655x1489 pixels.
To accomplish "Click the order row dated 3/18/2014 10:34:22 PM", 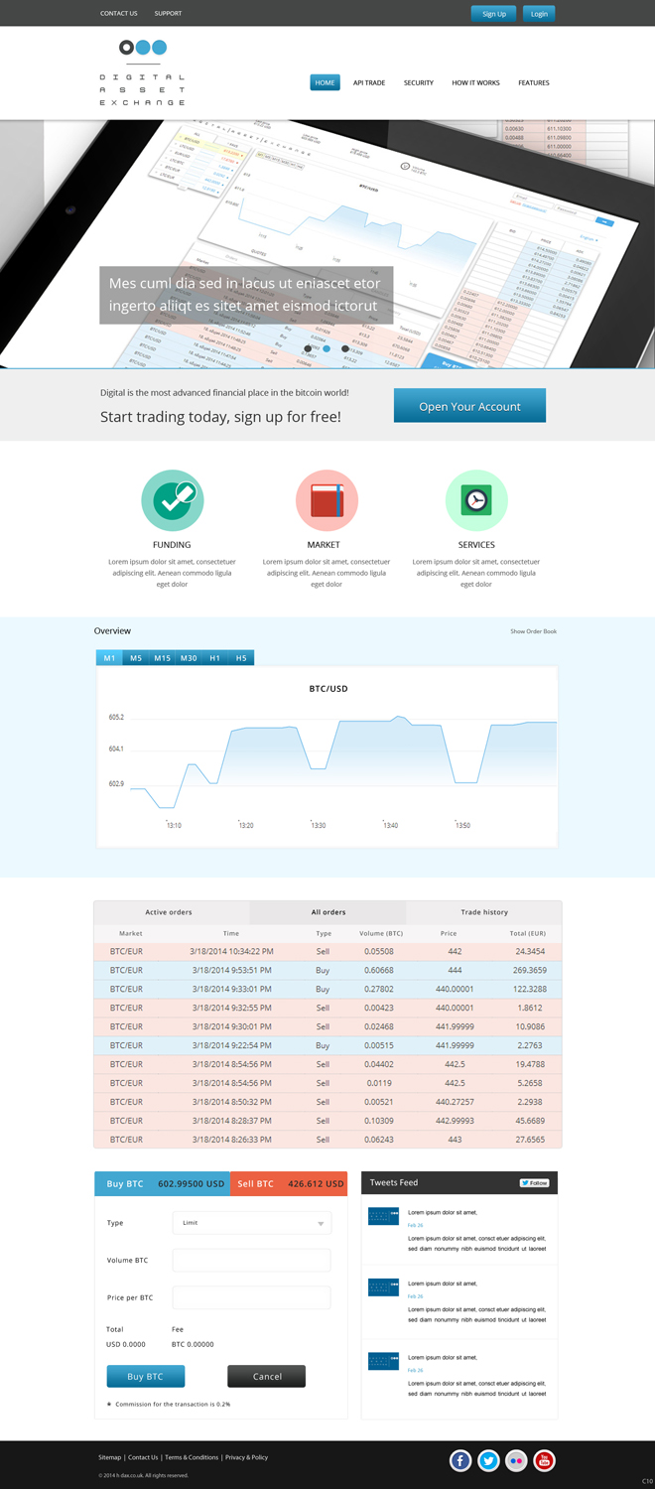I will point(327,951).
